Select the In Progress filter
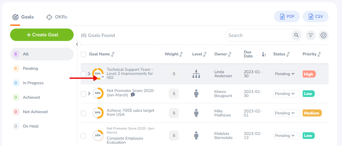Image resolution: width=342 pixels, height=146 pixels. pyautogui.click(x=42, y=83)
